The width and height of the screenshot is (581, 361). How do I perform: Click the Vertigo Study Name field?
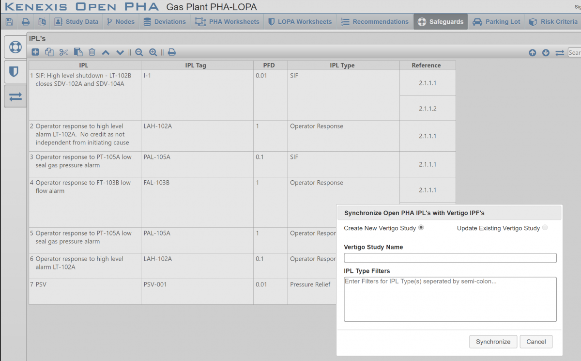450,258
